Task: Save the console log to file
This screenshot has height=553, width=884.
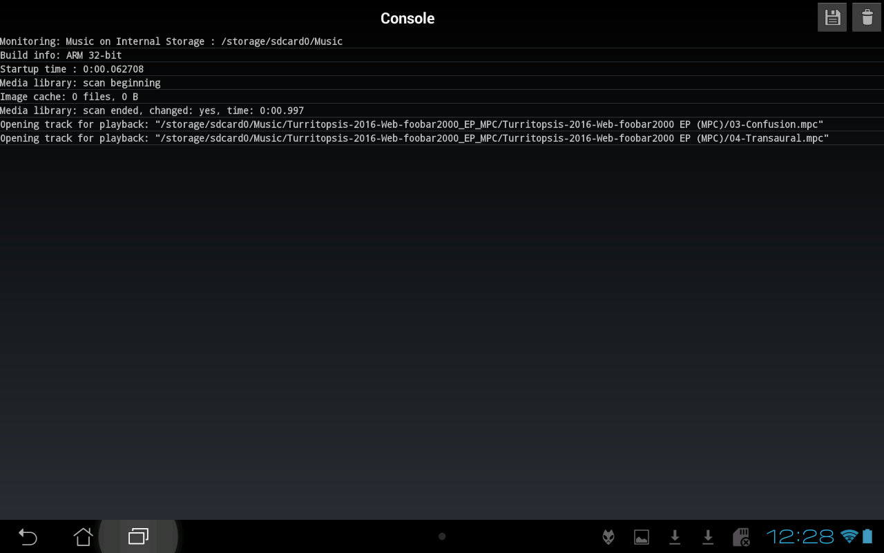Action: pyautogui.click(x=832, y=17)
